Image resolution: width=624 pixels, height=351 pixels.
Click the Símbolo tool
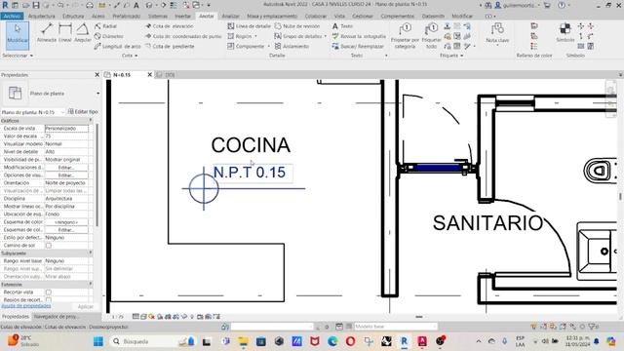565,32
